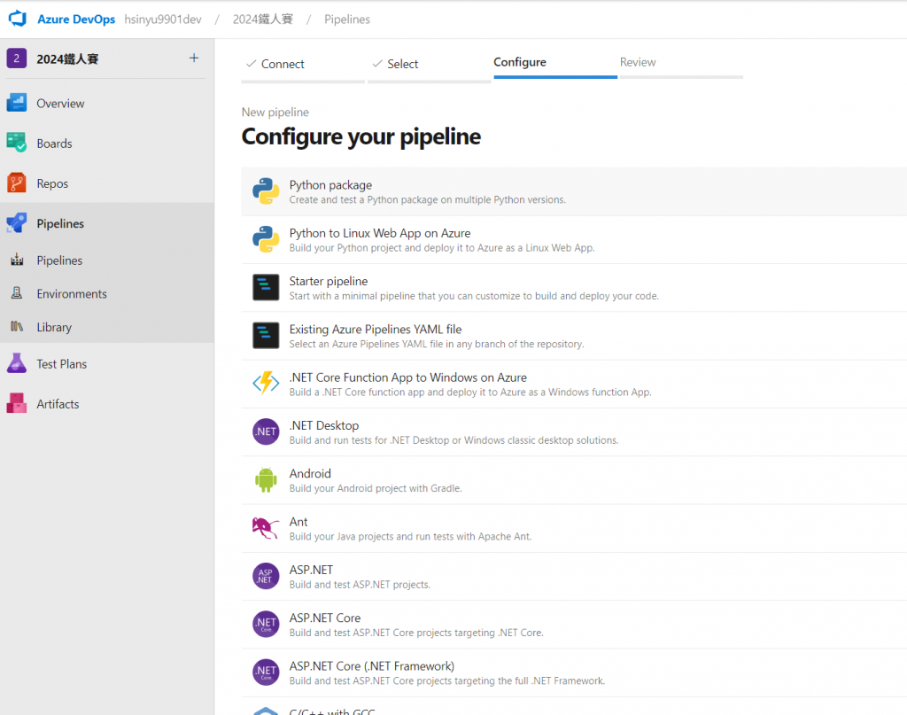Open the Review step tab
907x715 pixels.
coord(681,63)
